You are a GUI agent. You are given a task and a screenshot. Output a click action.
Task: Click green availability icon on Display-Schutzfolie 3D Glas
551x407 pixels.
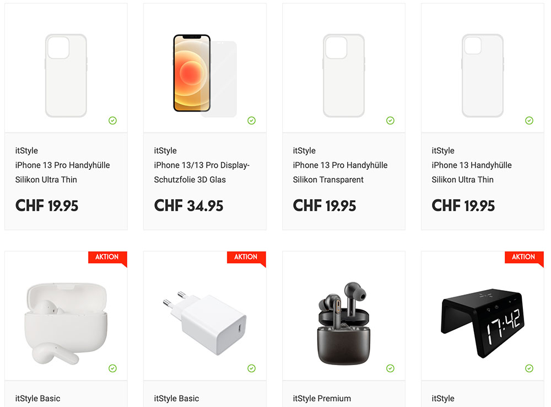[252, 121]
